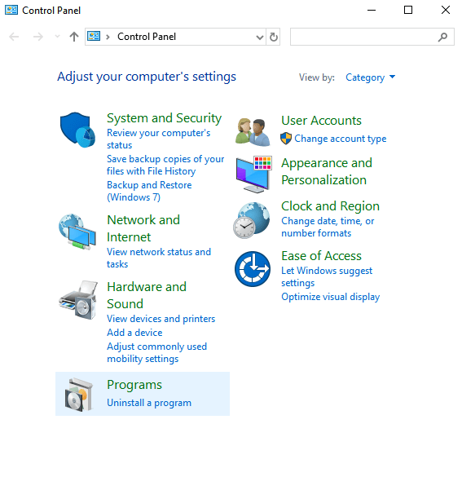Minimize the Control Panel window
This screenshot has height=477, width=462.
coord(371,10)
